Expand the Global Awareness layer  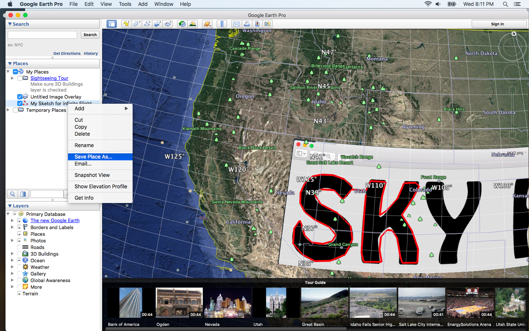(12, 280)
